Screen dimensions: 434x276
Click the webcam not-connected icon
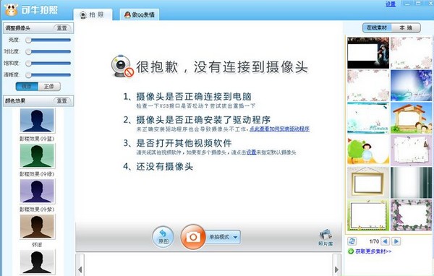point(122,66)
